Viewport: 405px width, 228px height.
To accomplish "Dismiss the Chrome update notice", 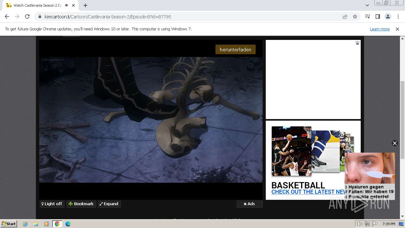I will coord(397,29).
